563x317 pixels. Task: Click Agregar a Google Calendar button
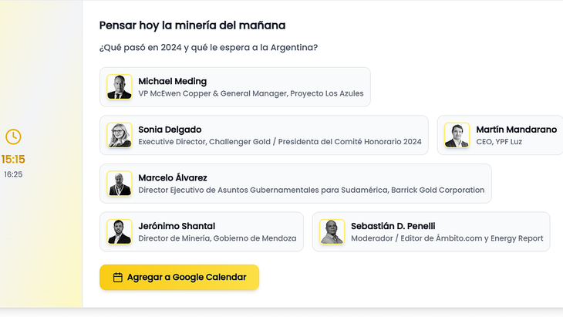tap(179, 277)
